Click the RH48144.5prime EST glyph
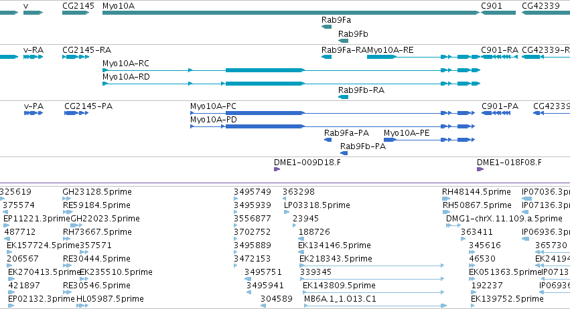The image size is (570, 309). click(x=446, y=199)
